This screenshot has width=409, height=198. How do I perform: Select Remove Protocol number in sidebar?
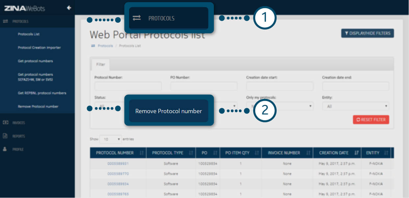point(38,107)
